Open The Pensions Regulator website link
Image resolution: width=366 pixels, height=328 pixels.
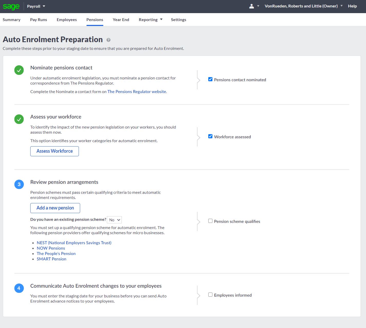tap(137, 92)
